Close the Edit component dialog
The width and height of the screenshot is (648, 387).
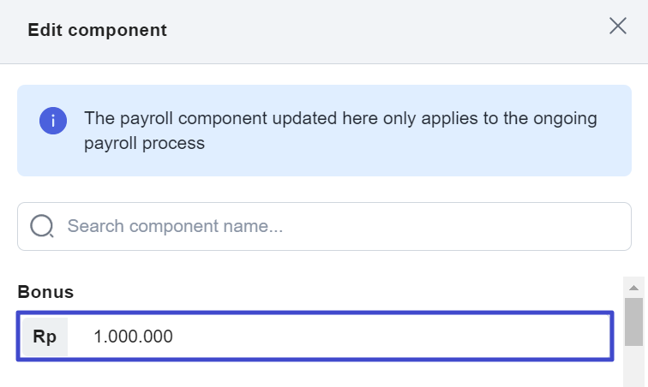[618, 26]
